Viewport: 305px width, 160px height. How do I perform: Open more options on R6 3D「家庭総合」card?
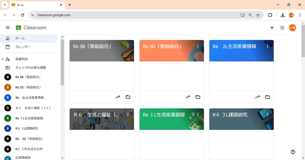pyautogui.click(x=198, y=46)
